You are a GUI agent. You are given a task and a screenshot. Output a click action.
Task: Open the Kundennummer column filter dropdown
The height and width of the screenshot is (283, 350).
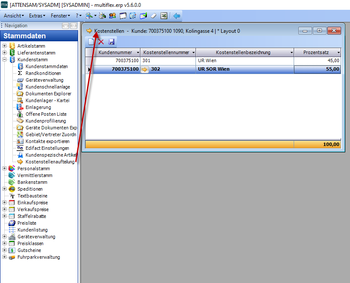(136, 52)
